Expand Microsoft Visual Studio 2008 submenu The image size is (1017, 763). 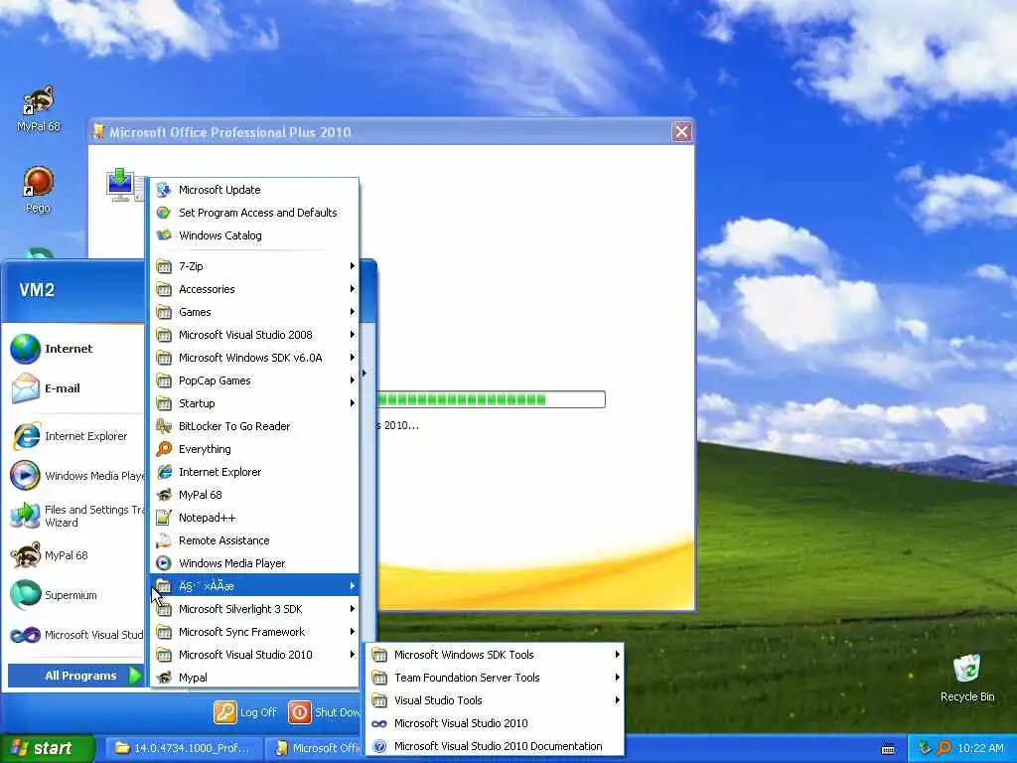[255, 335]
